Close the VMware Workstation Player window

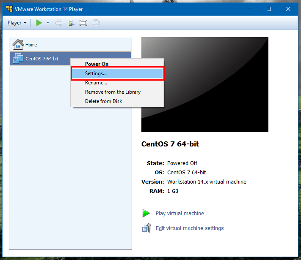(288, 9)
